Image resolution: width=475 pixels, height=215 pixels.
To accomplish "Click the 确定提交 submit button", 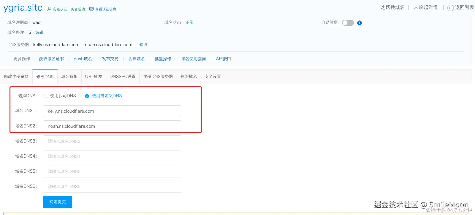I will click(58, 202).
